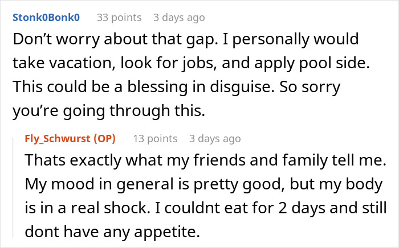Collapse reply thread via vertical indent line
The width and height of the screenshot is (399, 248).
coord(13,187)
